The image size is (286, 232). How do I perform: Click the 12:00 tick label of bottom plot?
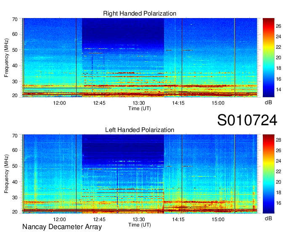pos(59,219)
